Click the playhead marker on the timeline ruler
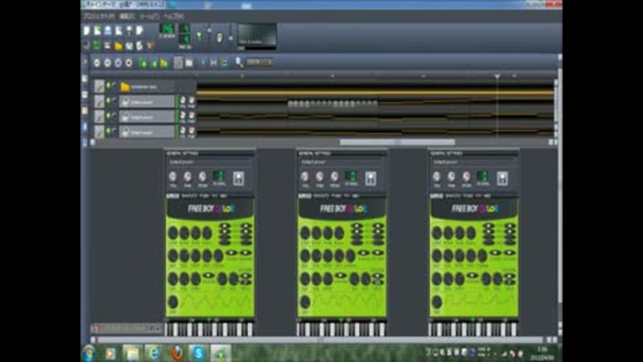 (497, 76)
